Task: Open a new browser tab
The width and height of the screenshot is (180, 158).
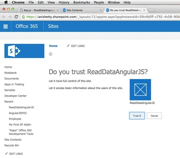Action: click(152, 10)
